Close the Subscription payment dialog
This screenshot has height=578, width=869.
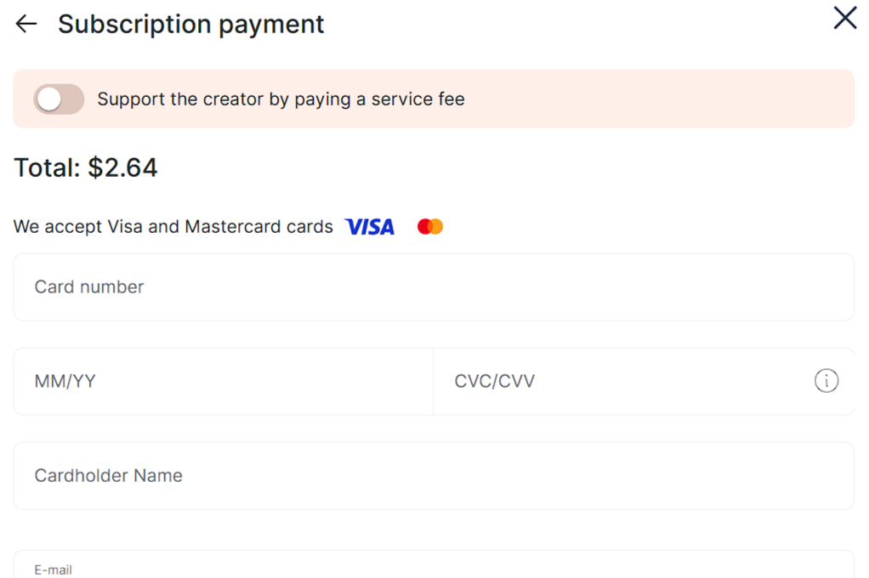point(844,19)
